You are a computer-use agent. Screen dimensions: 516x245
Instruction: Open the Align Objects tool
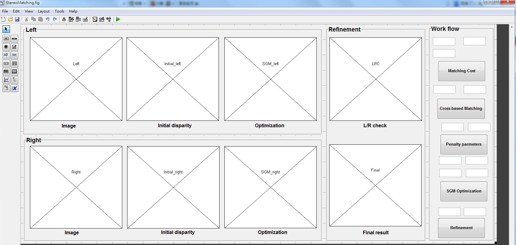point(64,19)
